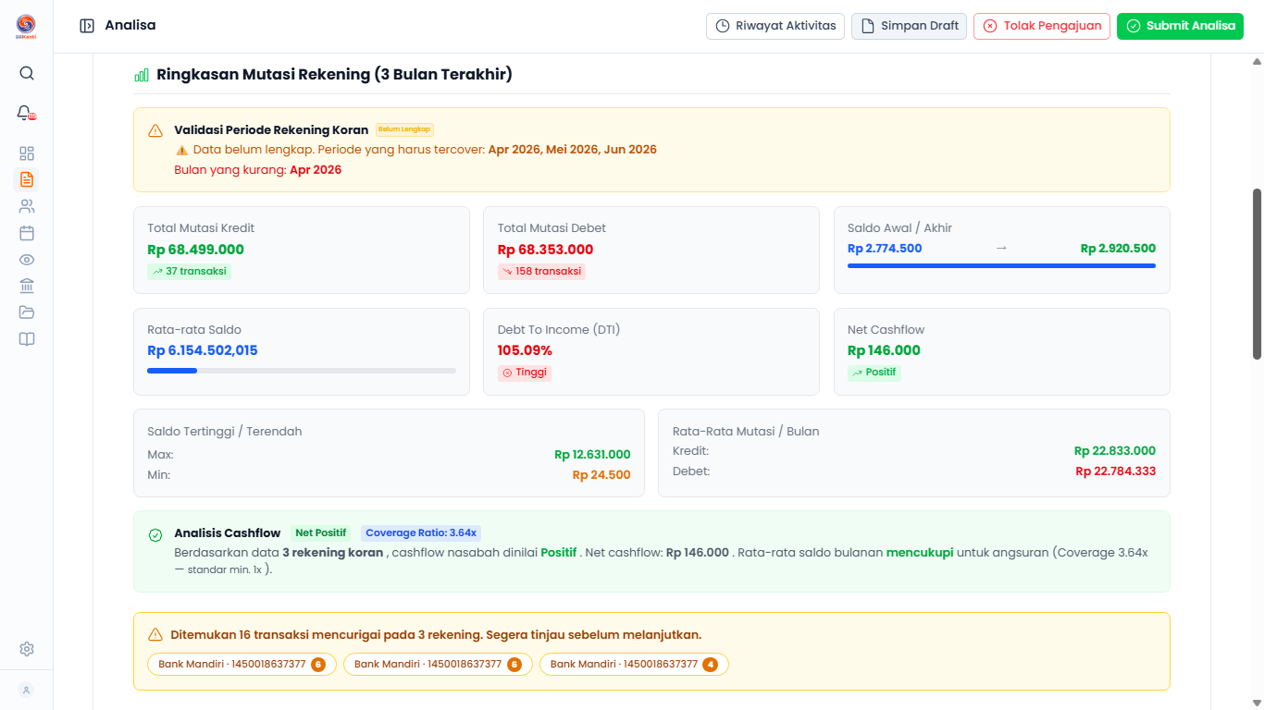Click the Rp 68.353.000 total debet value
1264x710 pixels.
(x=545, y=250)
